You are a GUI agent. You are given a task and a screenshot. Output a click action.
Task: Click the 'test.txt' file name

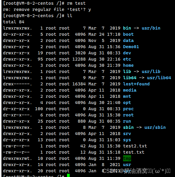(134, 152)
